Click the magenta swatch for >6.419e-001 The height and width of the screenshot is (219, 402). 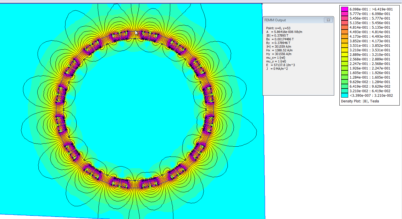[x=344, y=9]
